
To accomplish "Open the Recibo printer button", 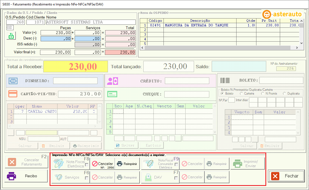I will 26,176.
